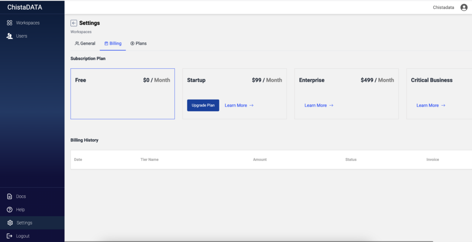Click the Workspaces grid icon in sidebar
This screenshot has width=472, height=242.
(9, 23)
